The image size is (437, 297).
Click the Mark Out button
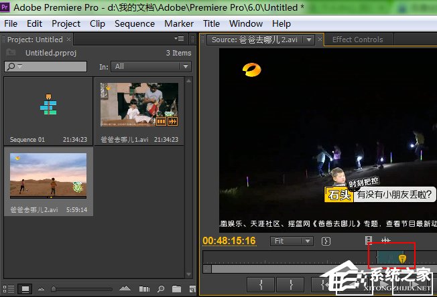click(x=291, y=285)
